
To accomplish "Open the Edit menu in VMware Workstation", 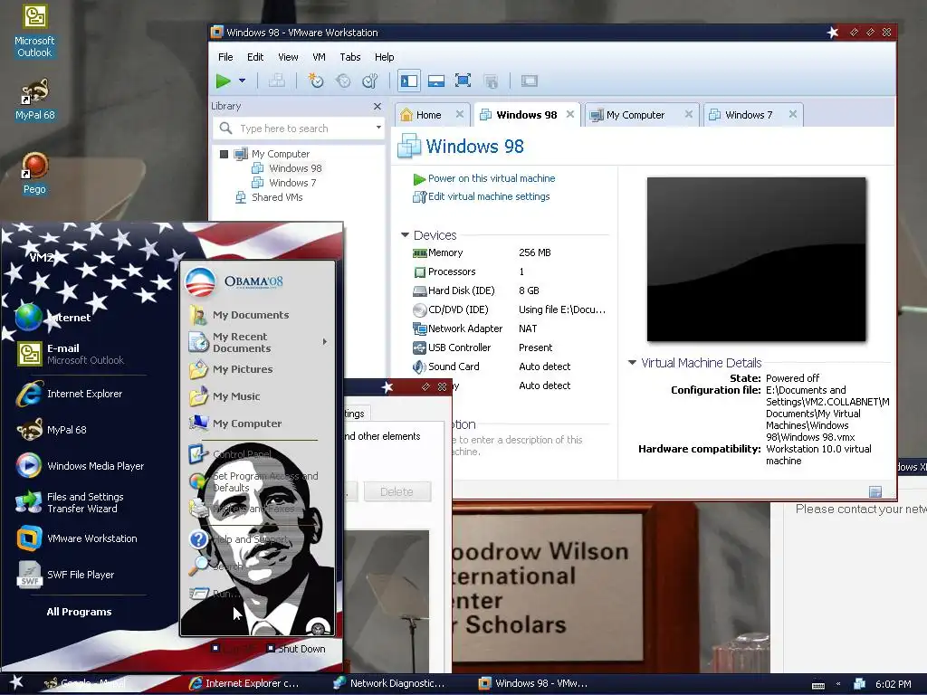I will 255,57.
